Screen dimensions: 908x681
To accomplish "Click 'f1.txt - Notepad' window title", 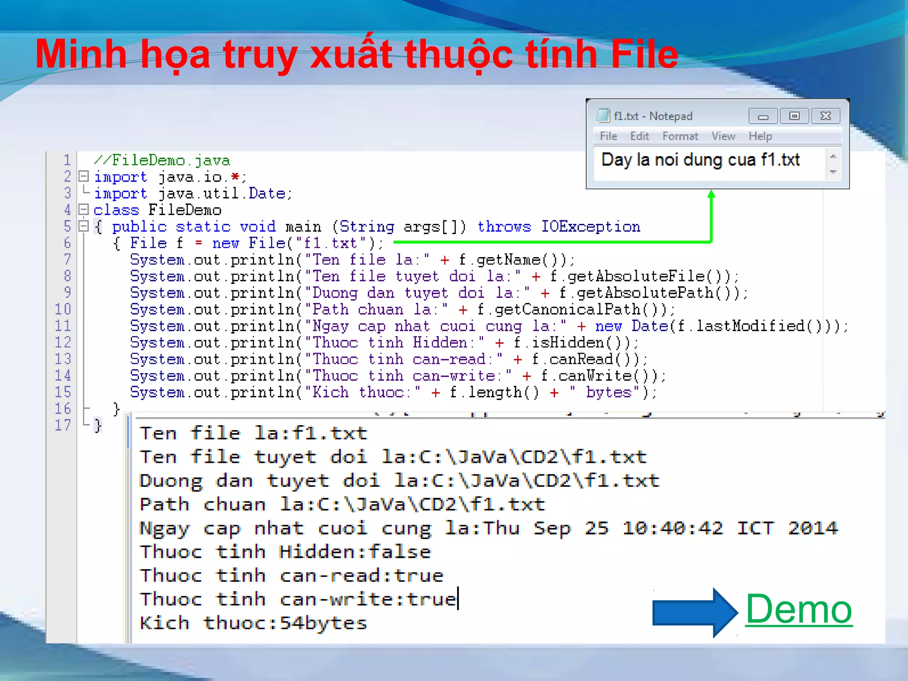I will [x=653, y=116].
